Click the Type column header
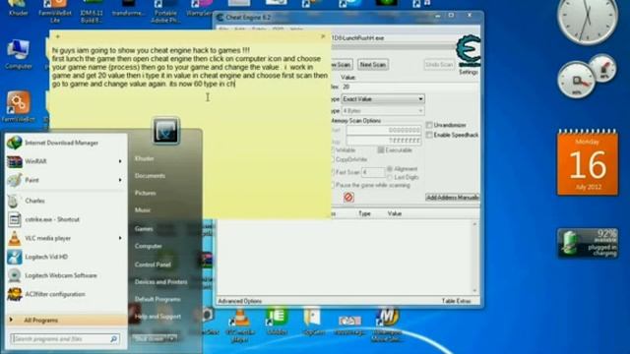 [364, 213]
